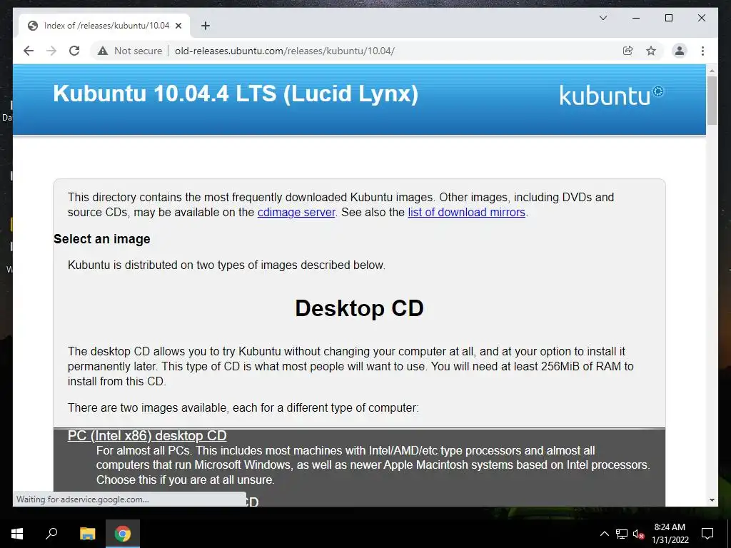Screen dimensions: 731x548
Task: Bookmark this page with the star icon
Action: point(651,51)
